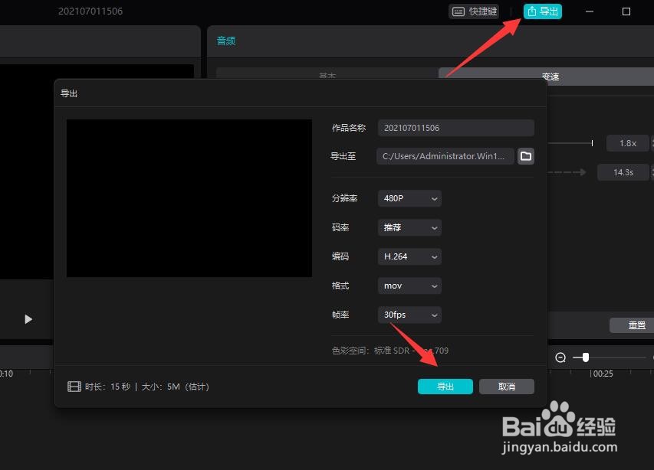This screenshot has height=470, width=654.
Task: Cancel the export dialog with 取消
Action: pos(506,387)
